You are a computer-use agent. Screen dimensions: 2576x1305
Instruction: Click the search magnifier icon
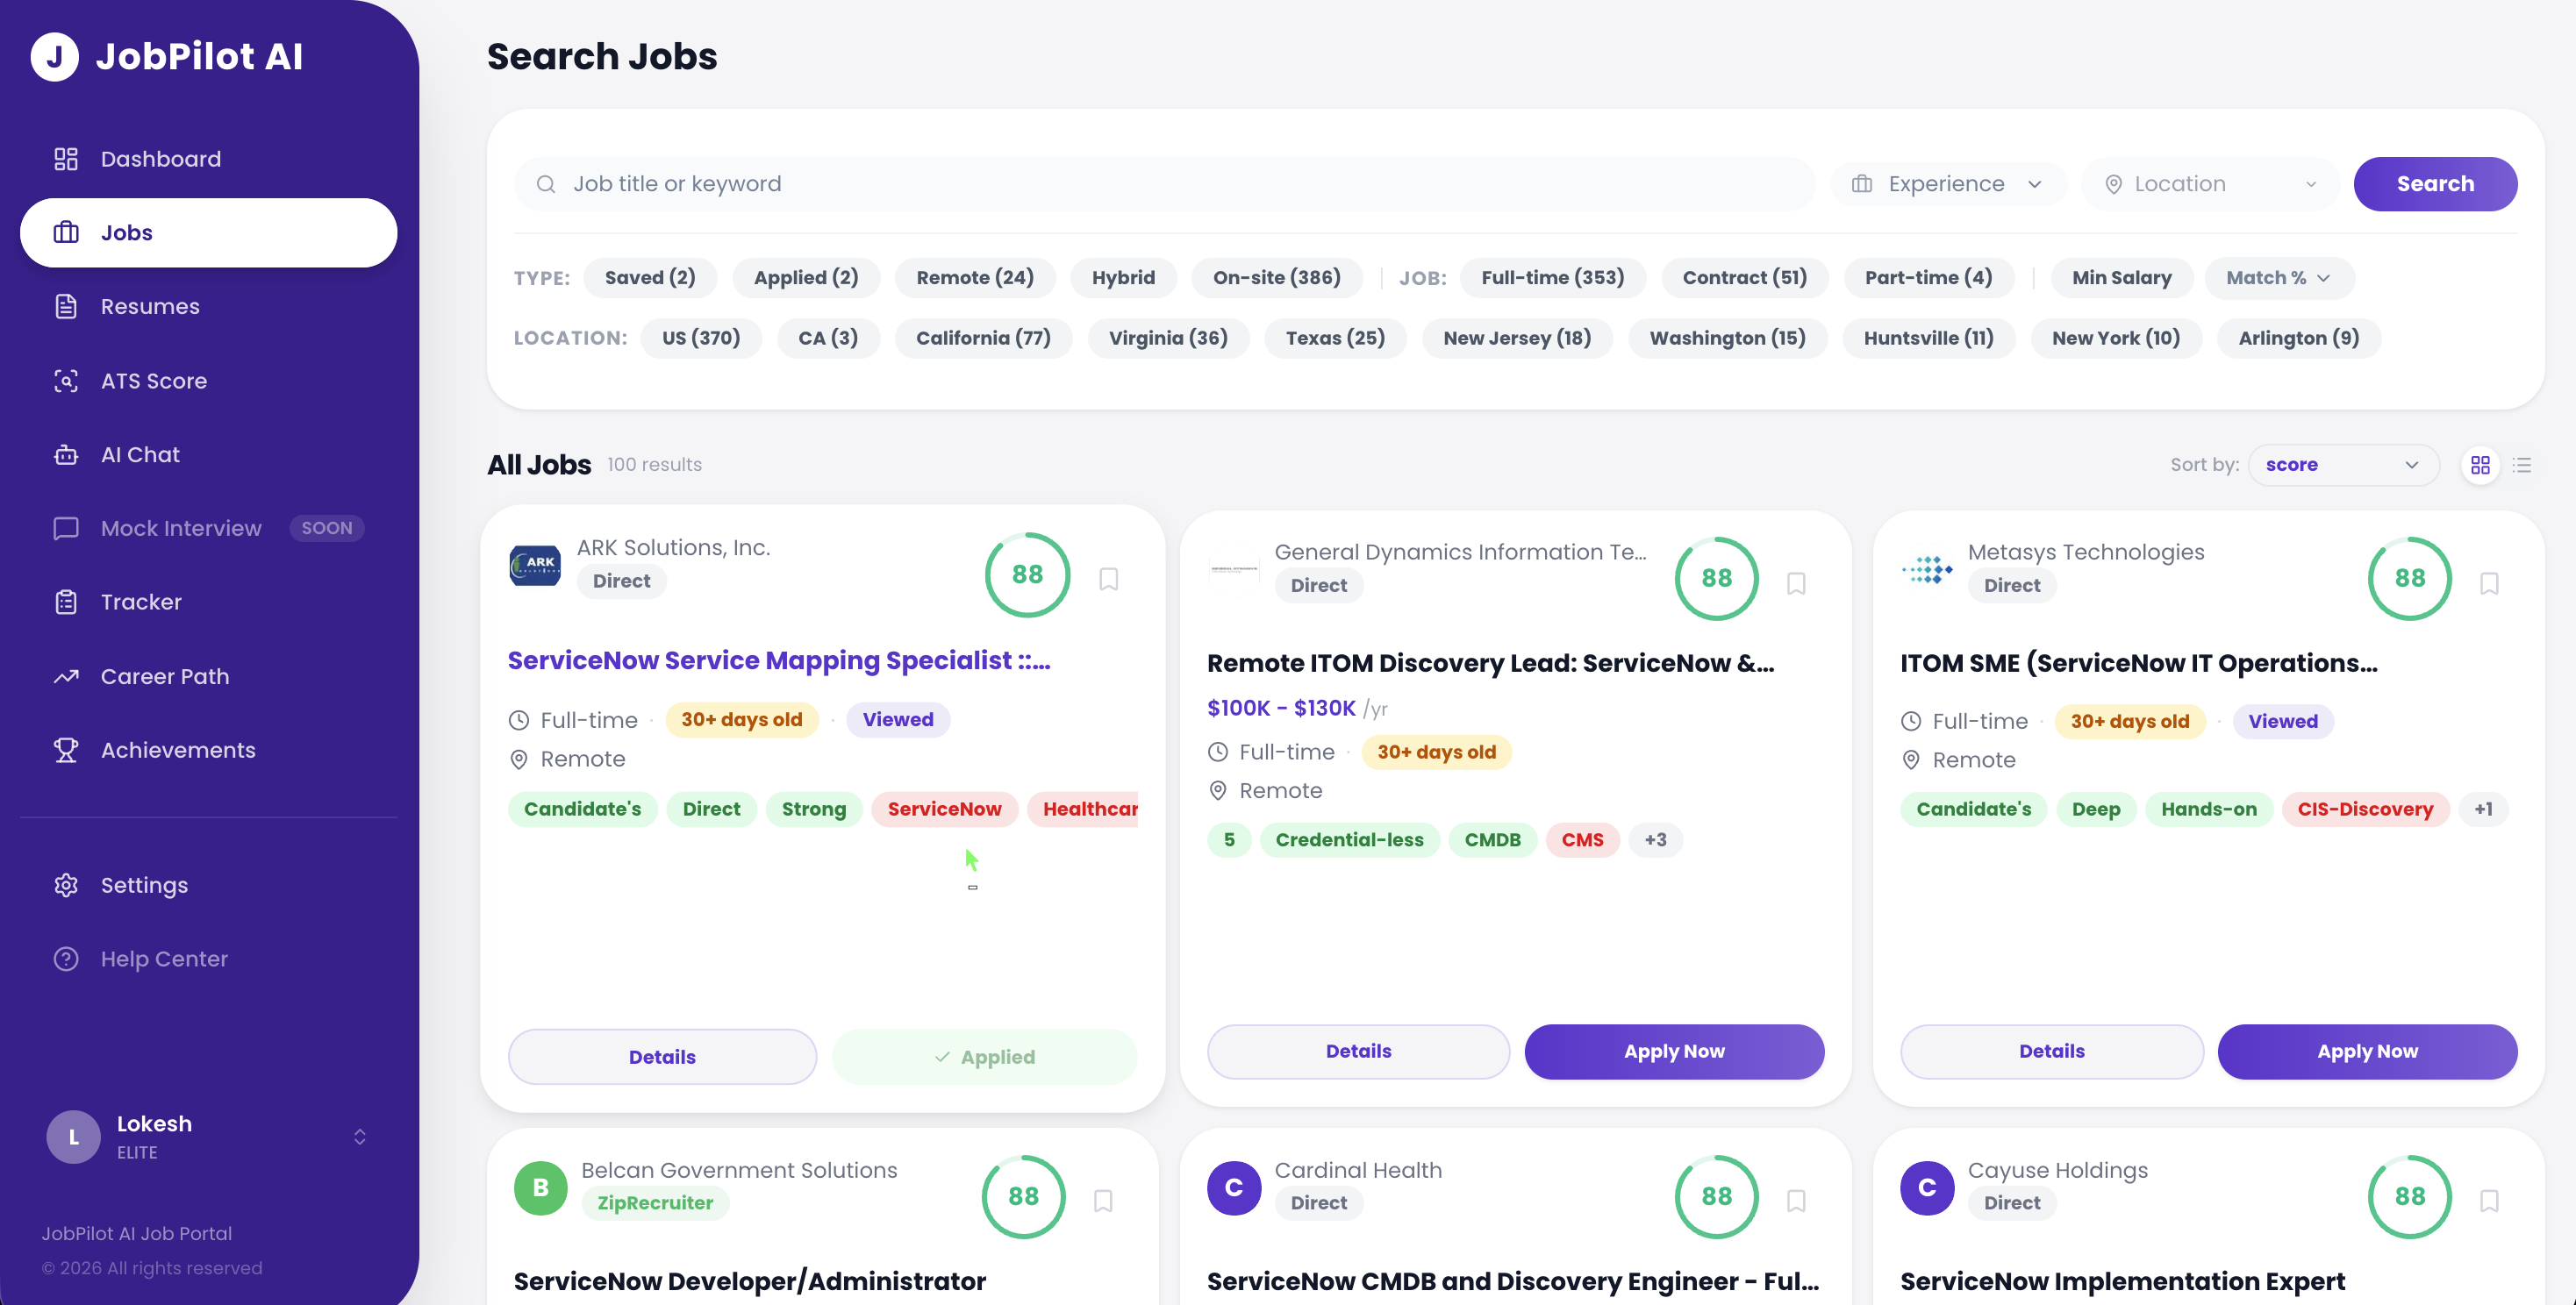[x=546, y=184]
